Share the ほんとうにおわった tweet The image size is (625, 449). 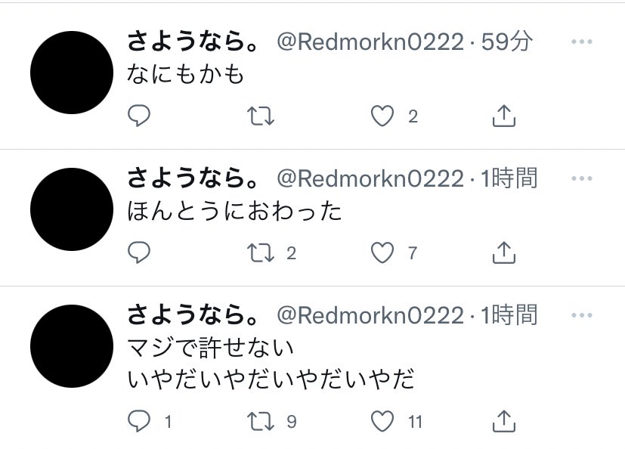click(504, 252)
